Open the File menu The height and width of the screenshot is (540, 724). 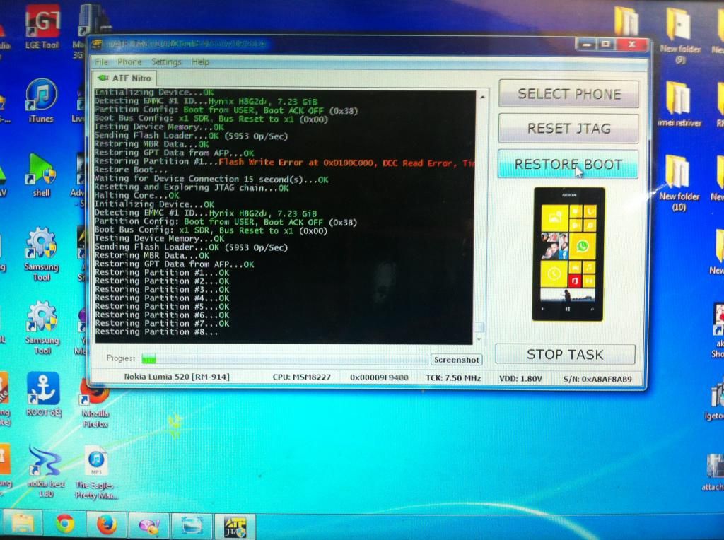tap(102, 62)
